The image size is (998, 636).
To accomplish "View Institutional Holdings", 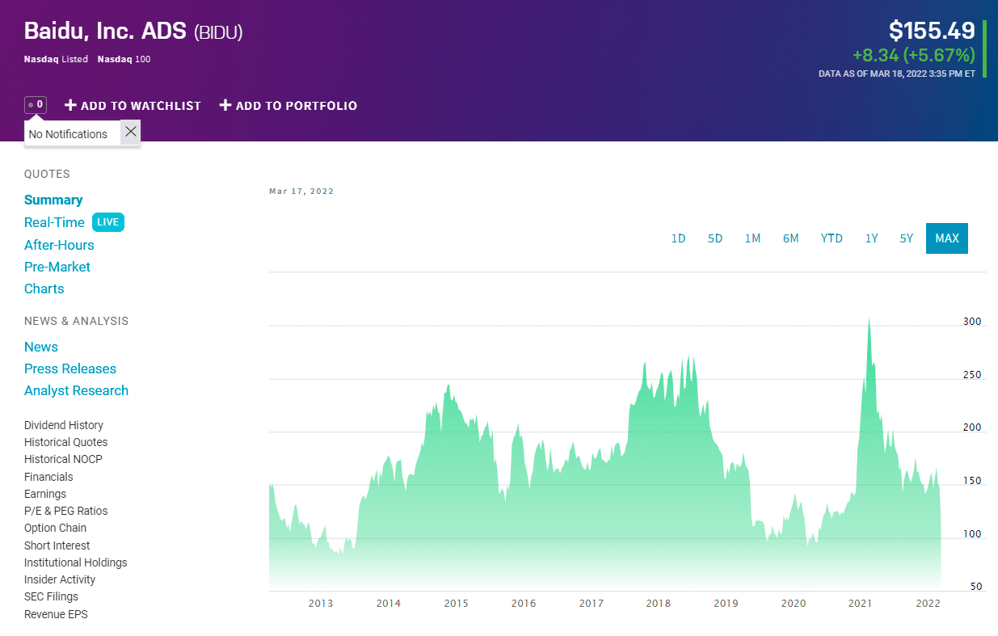I will pyautogui.click(x=76, y=562).
